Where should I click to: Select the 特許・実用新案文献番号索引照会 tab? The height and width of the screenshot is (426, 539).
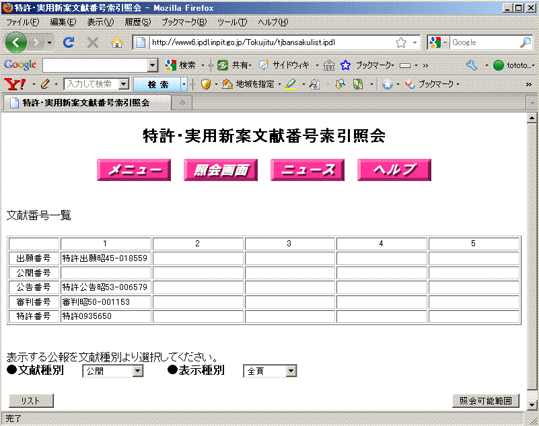pos(85,103)
